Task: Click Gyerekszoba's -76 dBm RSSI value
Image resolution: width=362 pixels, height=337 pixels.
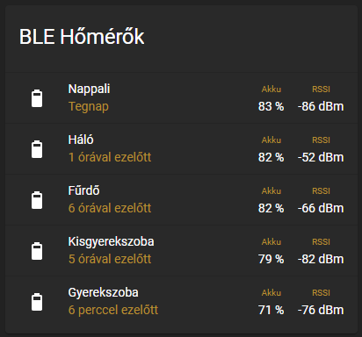Action: 321,310
